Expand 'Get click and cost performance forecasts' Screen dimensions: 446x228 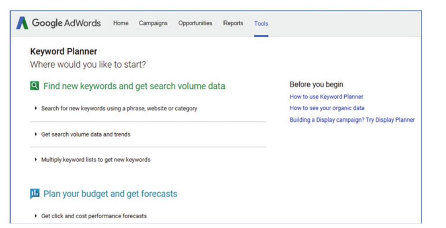91,216
